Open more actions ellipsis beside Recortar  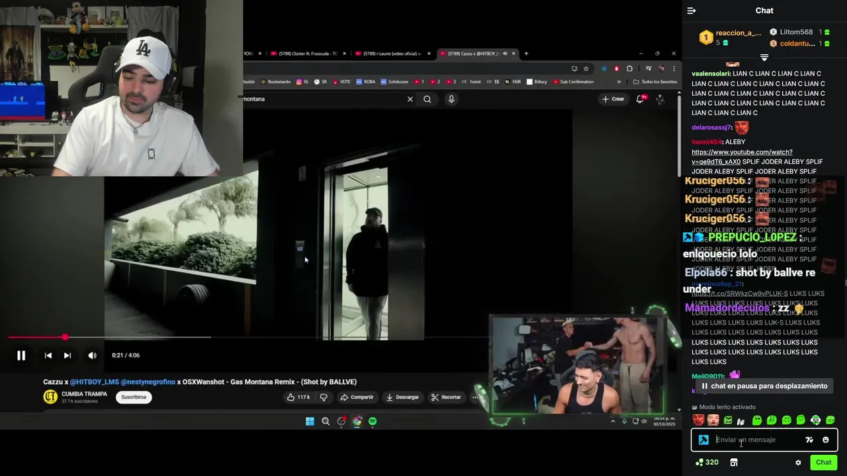tap(474, 397)
